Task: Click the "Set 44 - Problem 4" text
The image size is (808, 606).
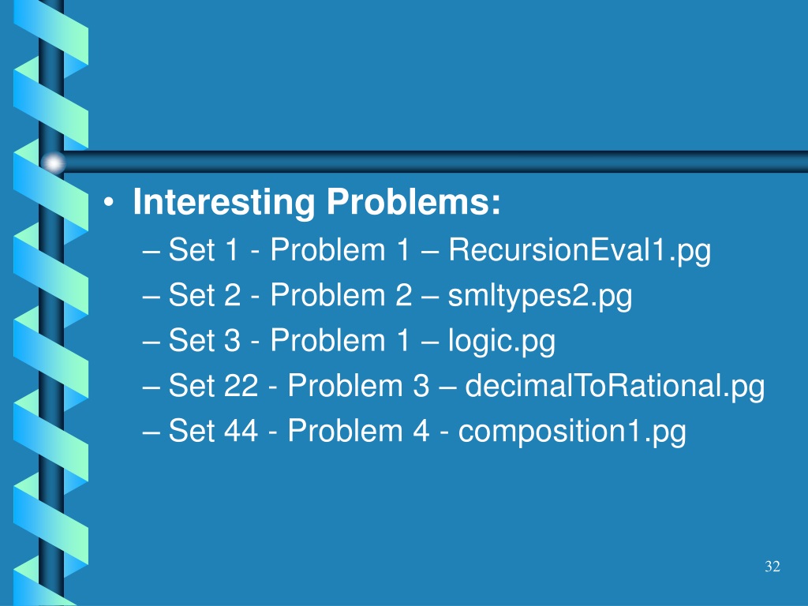Action: tap(299, 431)
